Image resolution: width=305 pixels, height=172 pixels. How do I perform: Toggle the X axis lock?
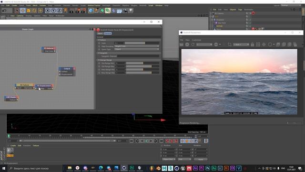click(48, 11)
